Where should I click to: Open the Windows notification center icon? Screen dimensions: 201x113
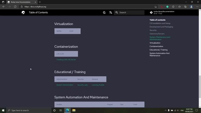click(197, 110)
